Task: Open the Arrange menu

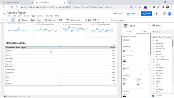Action: point(40,16)
